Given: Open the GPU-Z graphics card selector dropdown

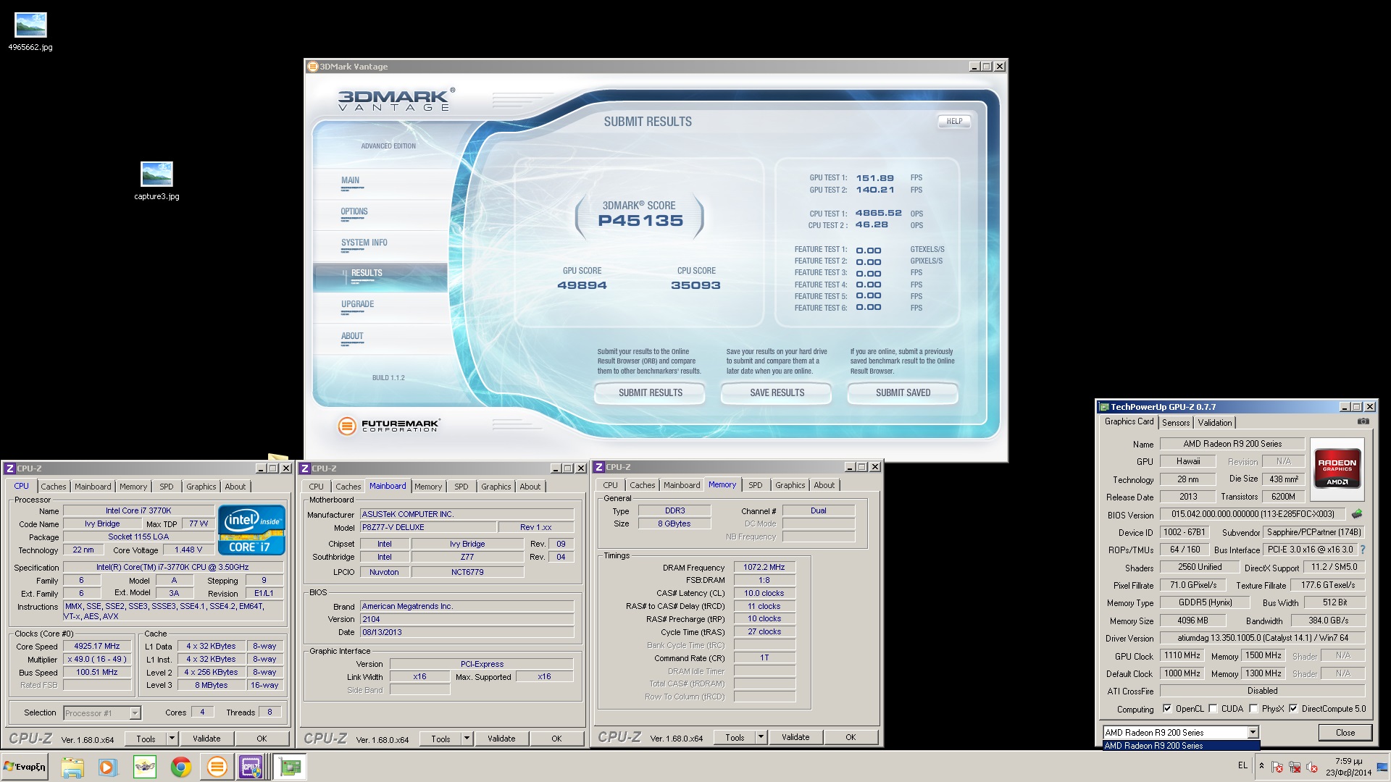Looking at the screenshot, I should [x=1253, y=733].
